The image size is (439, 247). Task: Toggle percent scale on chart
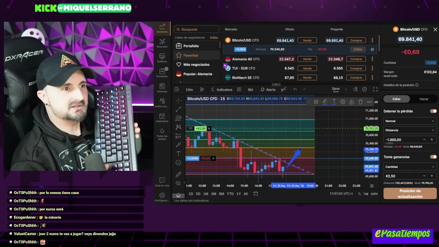click(x=359, y=194)
